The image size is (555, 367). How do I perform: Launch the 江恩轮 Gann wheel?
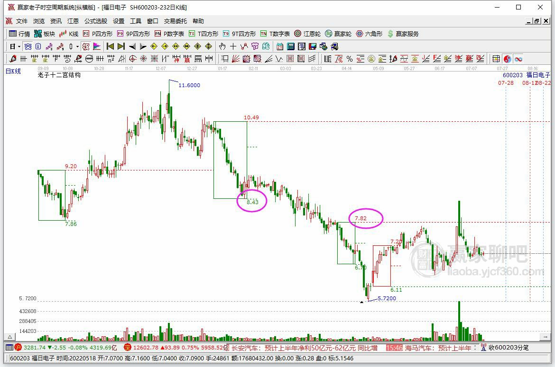(307, 34)
